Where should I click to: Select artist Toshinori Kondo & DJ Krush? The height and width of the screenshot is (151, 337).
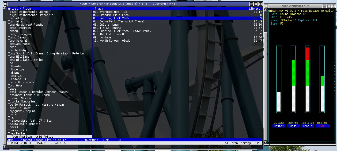point(29,95)
